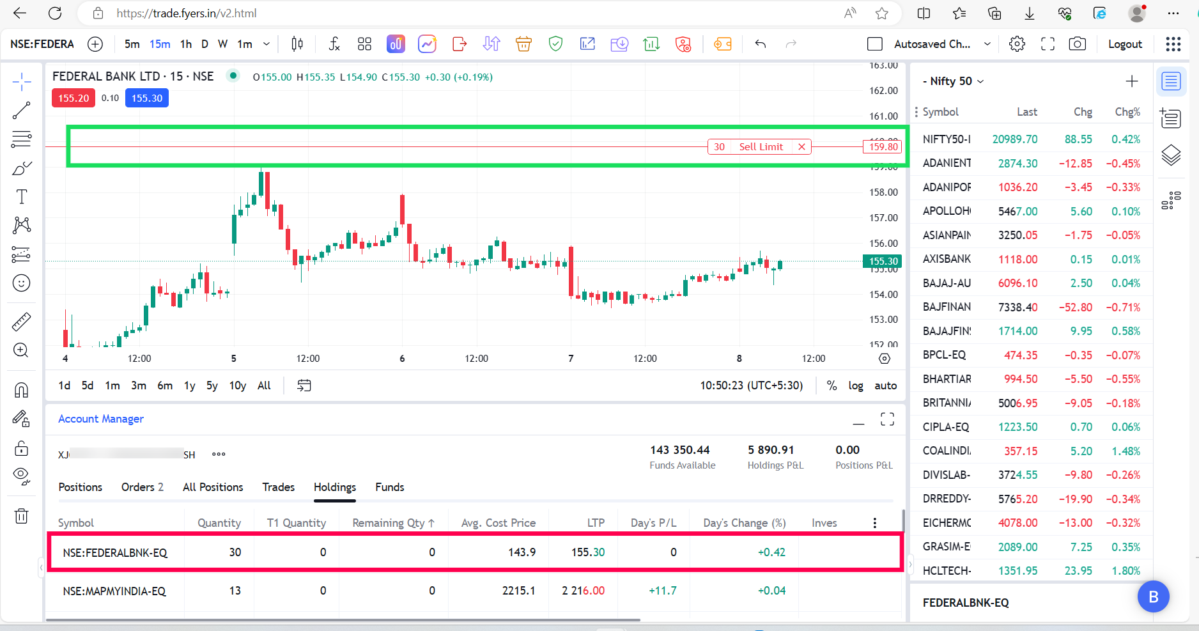Open the account options three-dot menu
This screenshot has height=631, width=1199.
(x=219, y=455)
